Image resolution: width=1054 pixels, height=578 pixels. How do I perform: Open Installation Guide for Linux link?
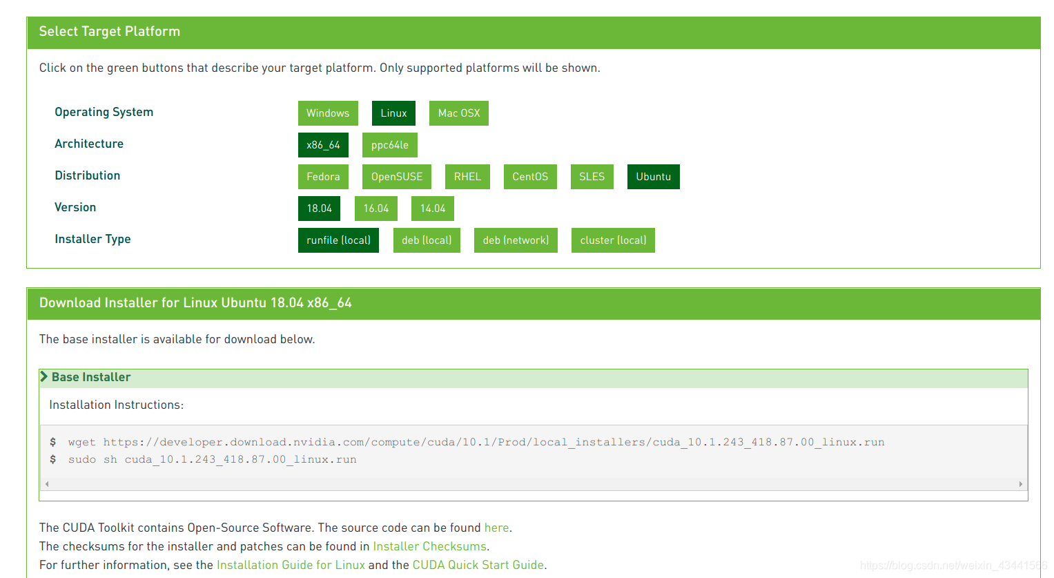pos(291,565)
